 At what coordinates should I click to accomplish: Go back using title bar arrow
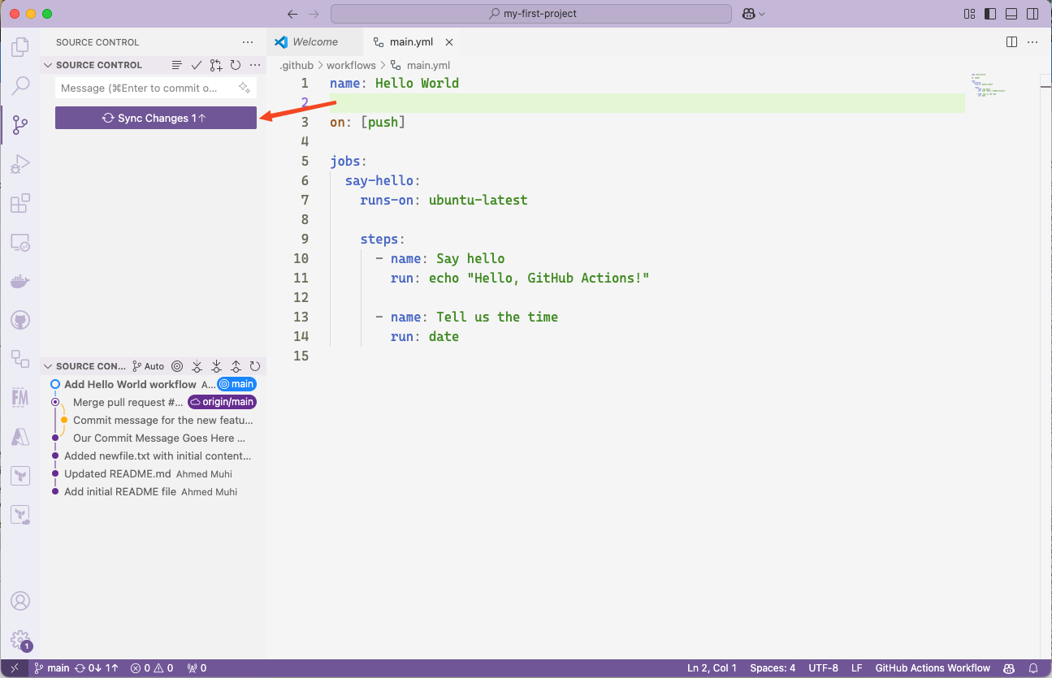pyautogui.click(x=293, y=14)
